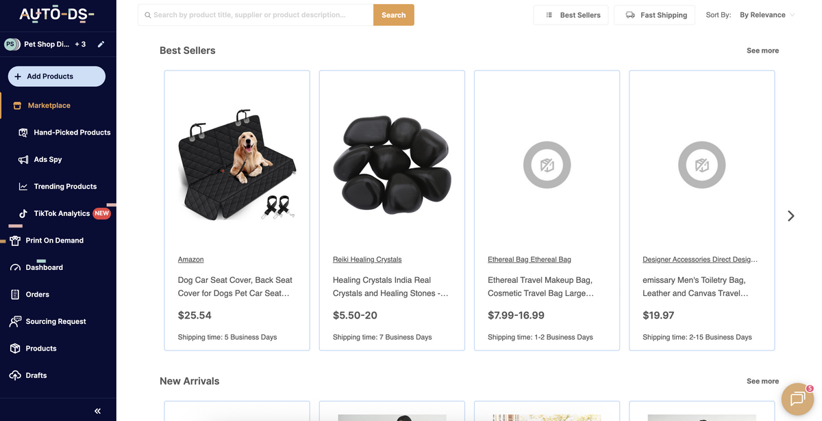Click the Reiki Healing Crystals supplier link
The image size is (822, 421).
(x=367, y=260)
